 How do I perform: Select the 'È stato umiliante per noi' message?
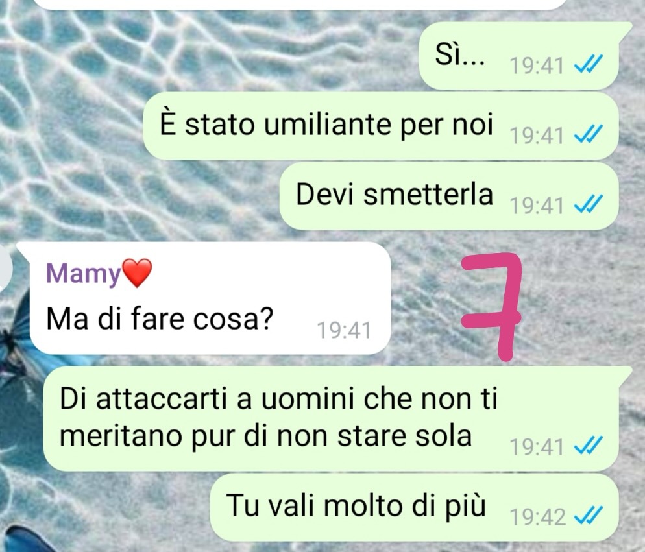pos(381,126)
